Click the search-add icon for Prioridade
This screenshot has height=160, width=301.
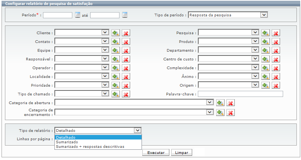point(116,85)
